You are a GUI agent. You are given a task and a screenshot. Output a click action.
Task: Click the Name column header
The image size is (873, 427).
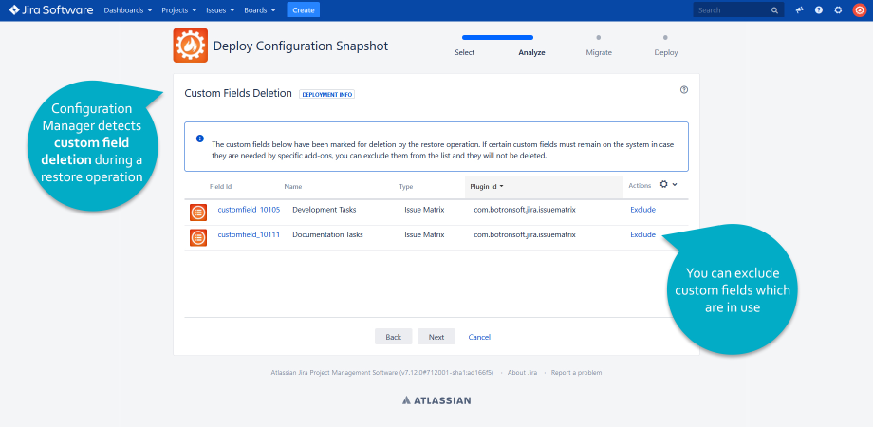[293, 187]
